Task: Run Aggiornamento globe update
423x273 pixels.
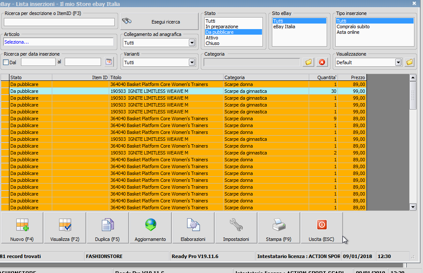Action: click(151, 228)
